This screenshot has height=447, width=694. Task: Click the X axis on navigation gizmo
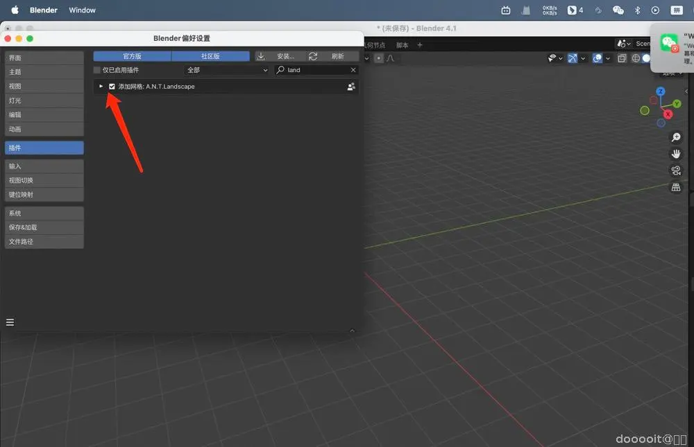point(668,114)
